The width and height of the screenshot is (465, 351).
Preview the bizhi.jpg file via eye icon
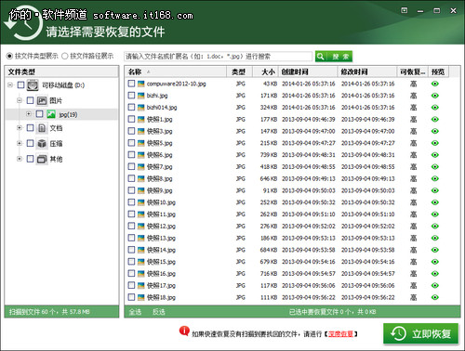click(x=435, y=96)
